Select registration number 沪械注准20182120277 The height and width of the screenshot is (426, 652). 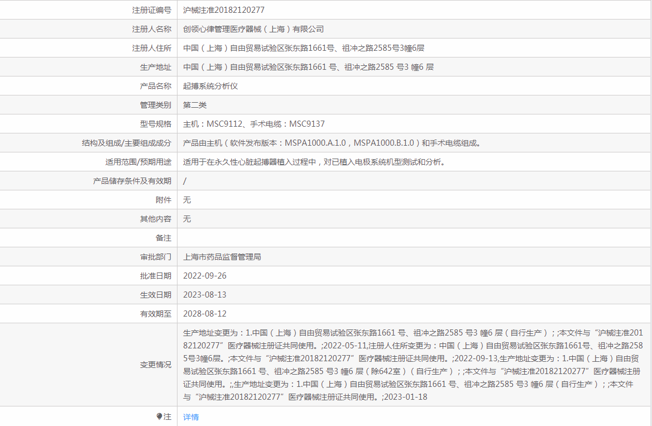click(x=224, y=10)
